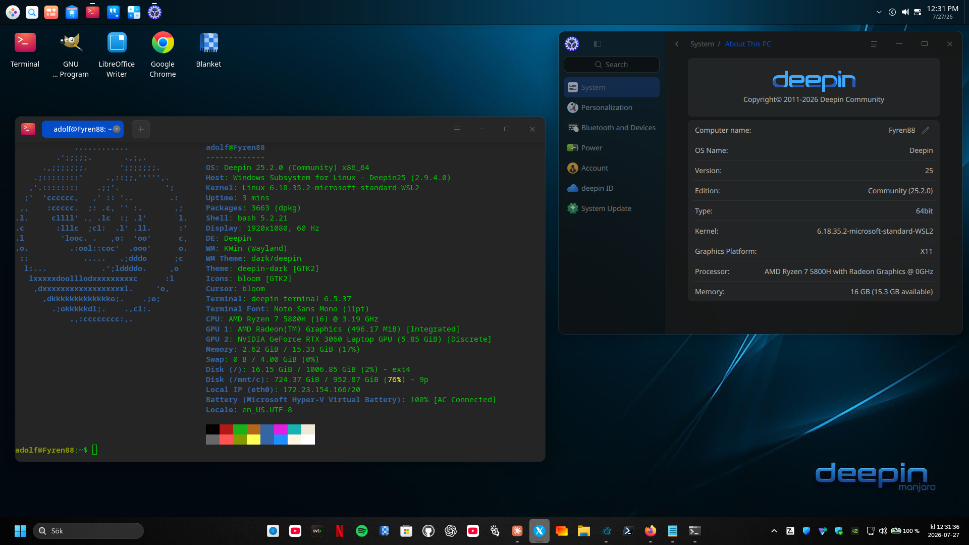Open deepin ID in the sidebar
Image resolution: width=969 pixels, height=545 pixels.
click(612, 188)
